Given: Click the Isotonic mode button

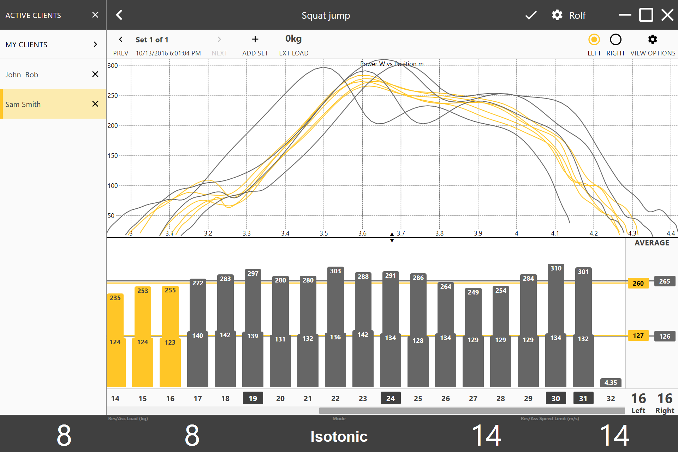Looking at the screenshot, I should [x=339, y=436].
